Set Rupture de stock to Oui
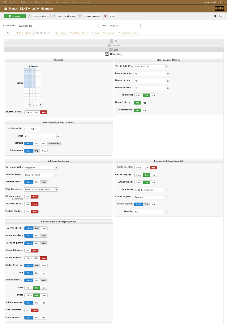227x335 pixels. point(146,167)
